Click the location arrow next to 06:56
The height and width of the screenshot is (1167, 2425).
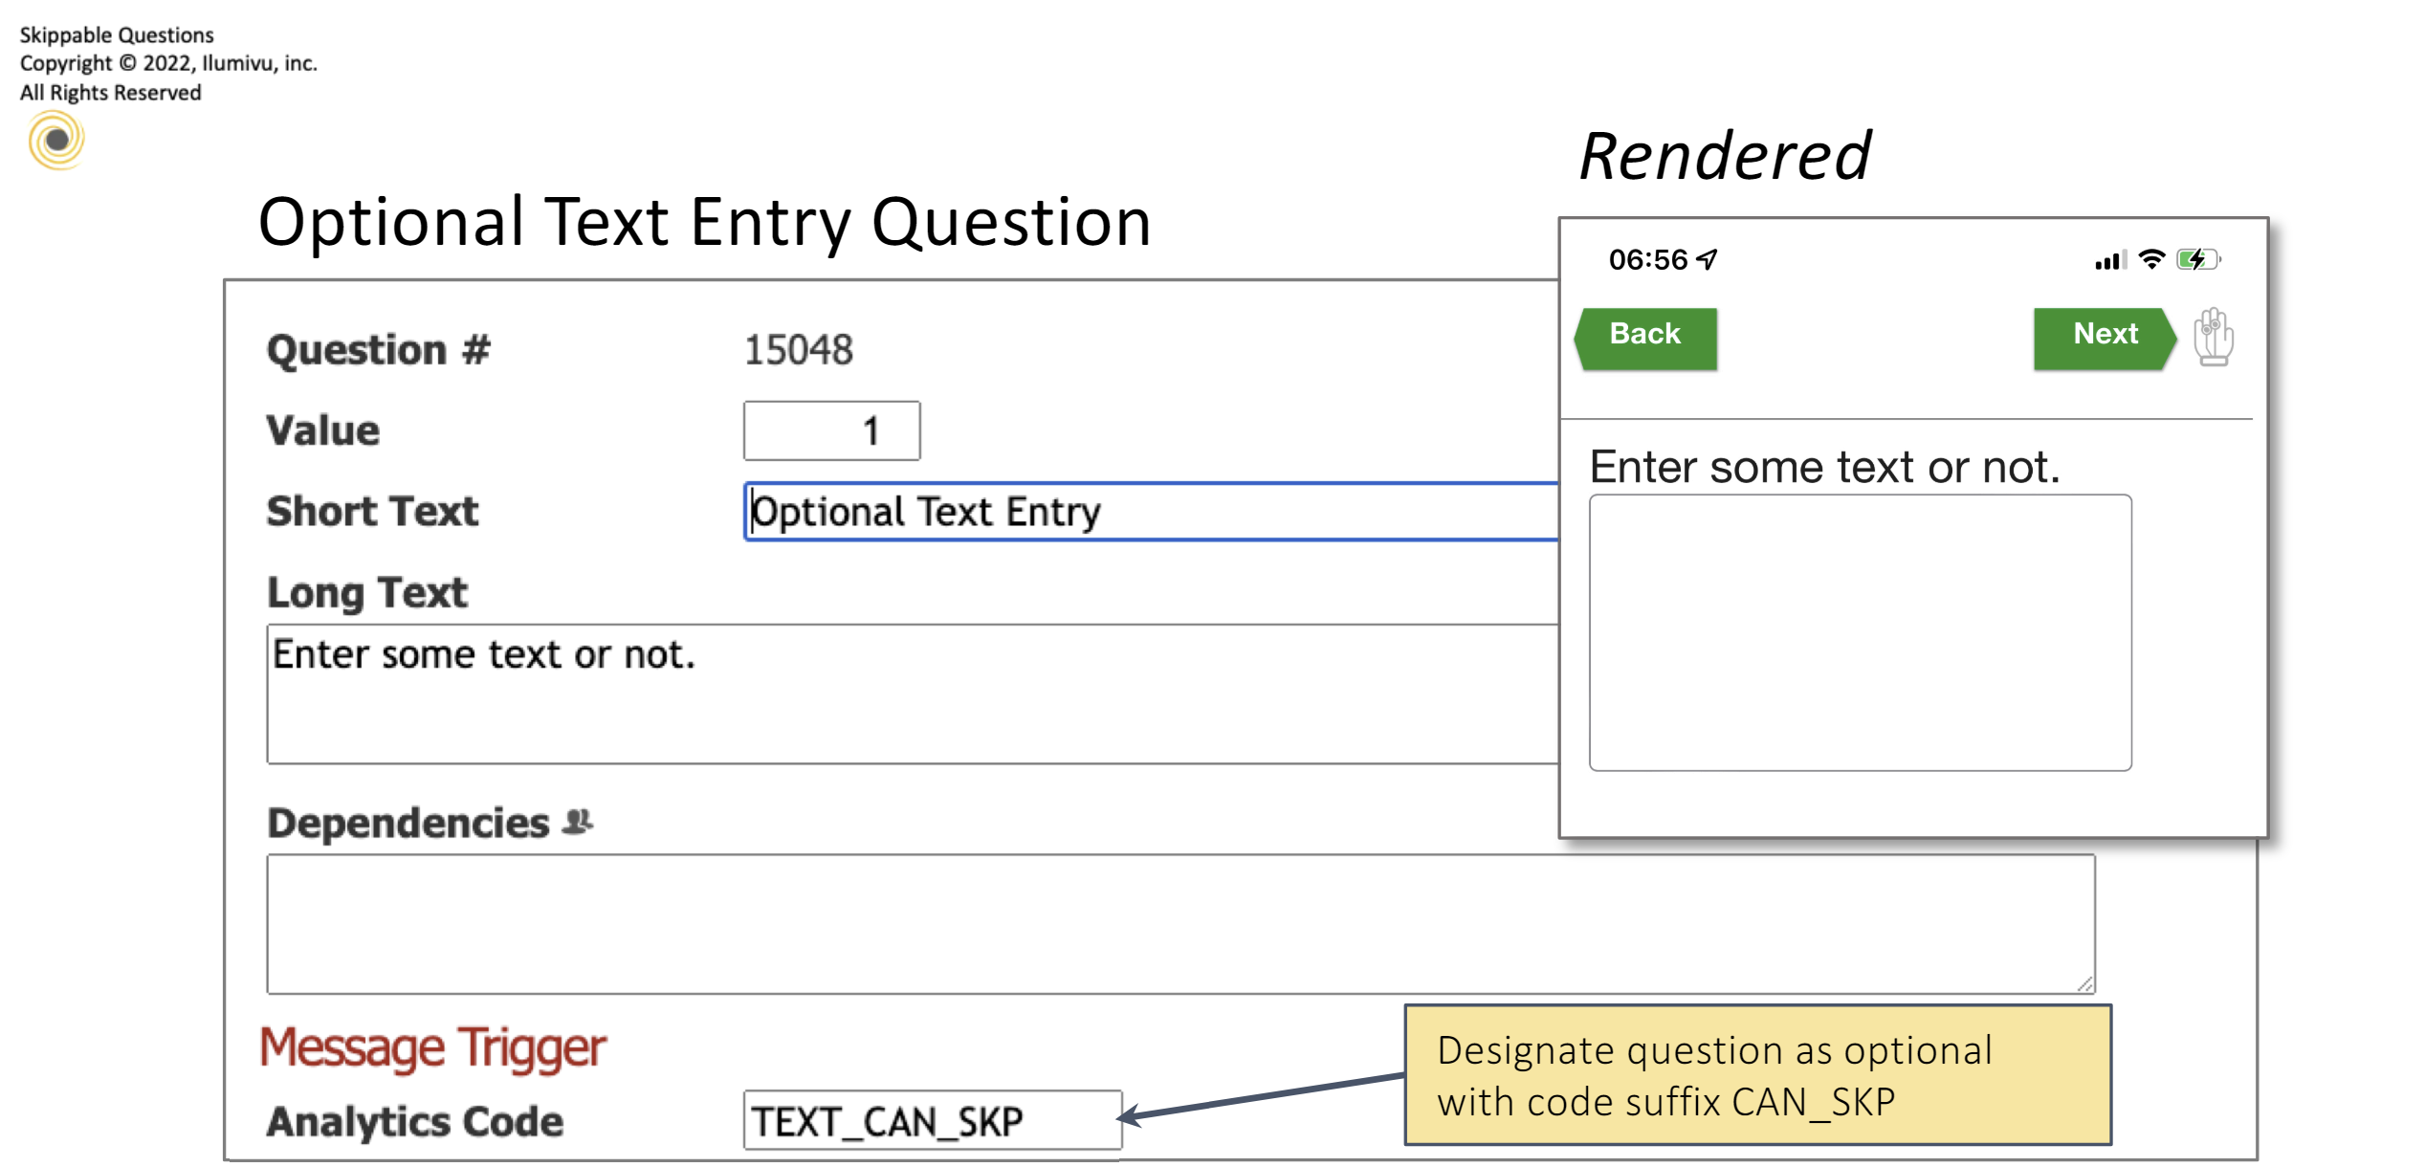(1708, 259)
